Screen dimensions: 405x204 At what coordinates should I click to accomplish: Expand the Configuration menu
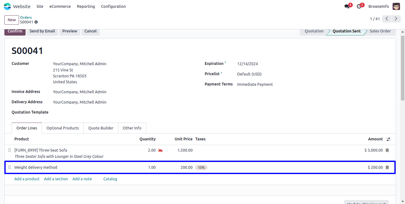click(x=113, y=6)
